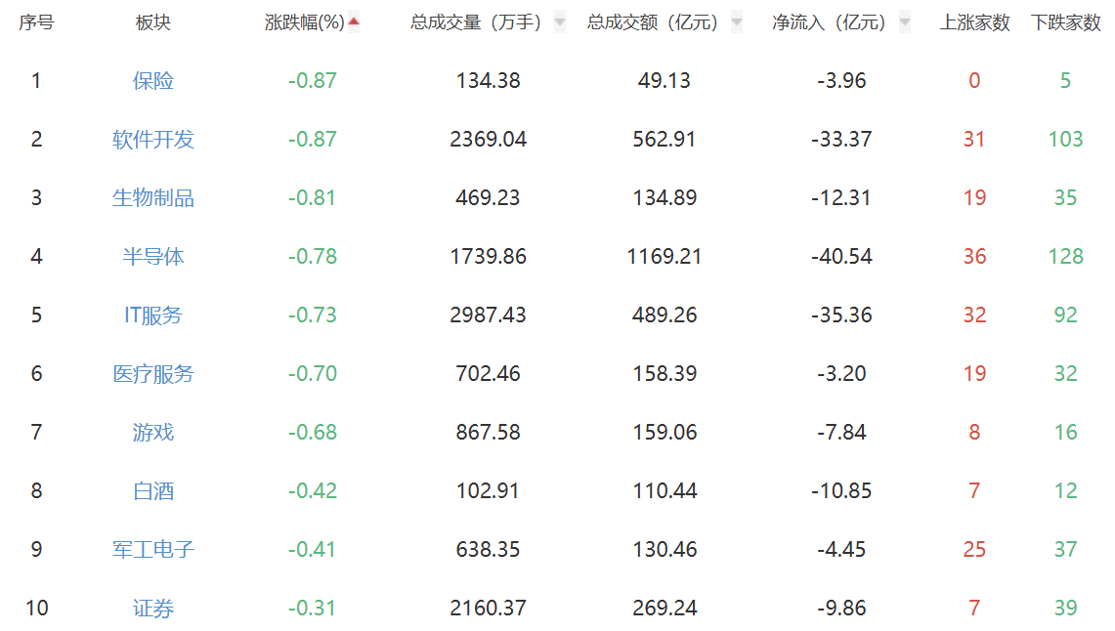Open the 军工电子 sector link
The width and height of the screenshot is (1115, 631).
pyautogui.click(x=153, y=550)
